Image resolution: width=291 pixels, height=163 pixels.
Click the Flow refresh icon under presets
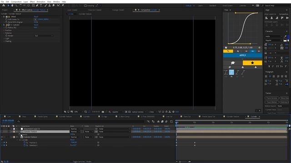tap(230, 67)
